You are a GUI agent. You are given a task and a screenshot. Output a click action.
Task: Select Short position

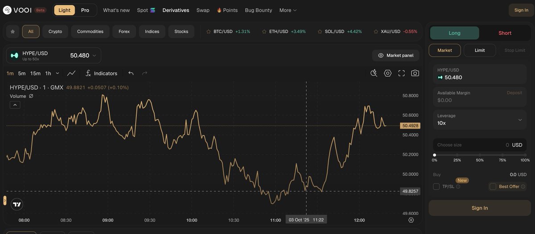(x=505, y=33)
